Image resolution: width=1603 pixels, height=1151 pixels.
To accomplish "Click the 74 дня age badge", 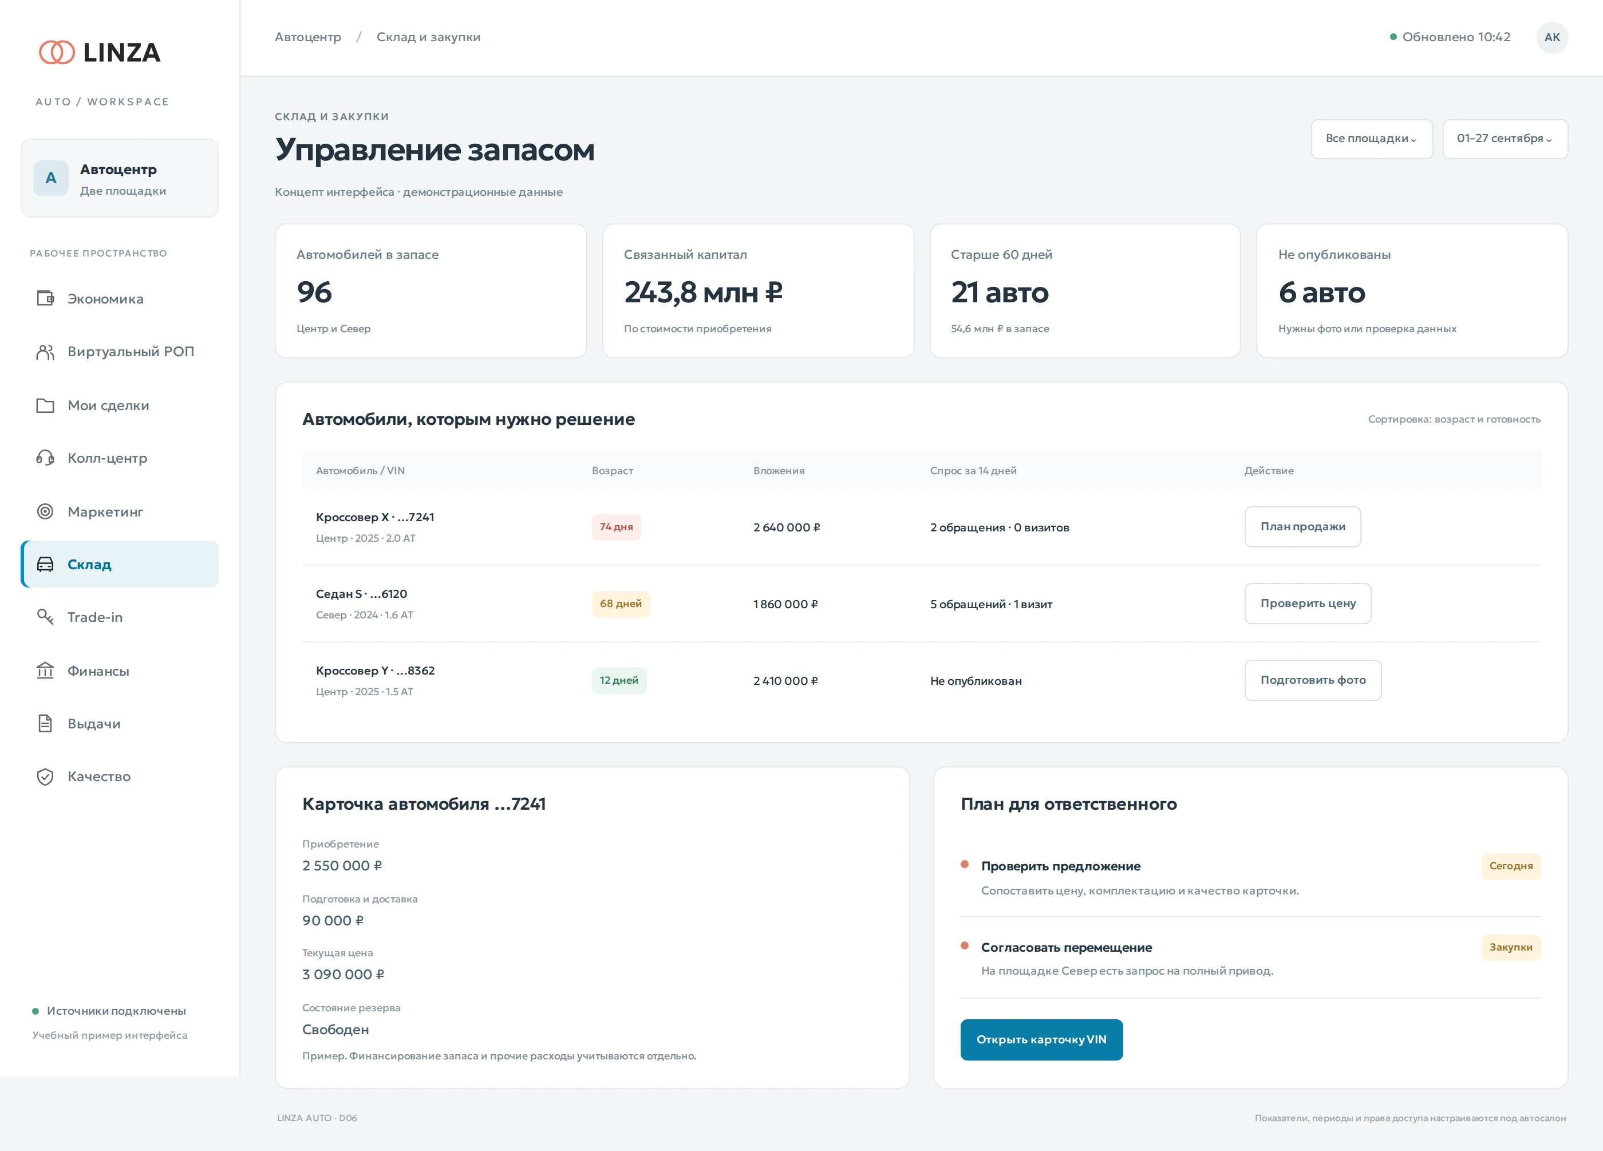I will tap(617, 527).
